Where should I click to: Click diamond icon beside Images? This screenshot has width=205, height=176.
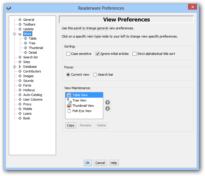20,76
